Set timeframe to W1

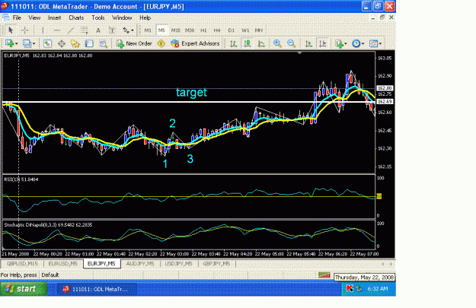click(245, 30)
